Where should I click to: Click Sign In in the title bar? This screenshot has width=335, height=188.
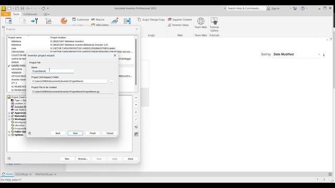point(273,8)
